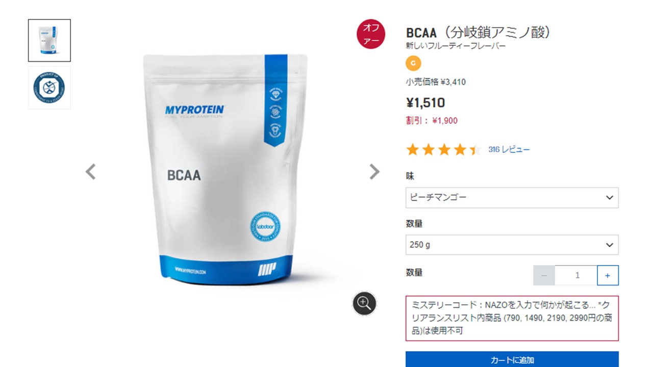
Task: Click the quantity number input field
Action: pos(576,275)
